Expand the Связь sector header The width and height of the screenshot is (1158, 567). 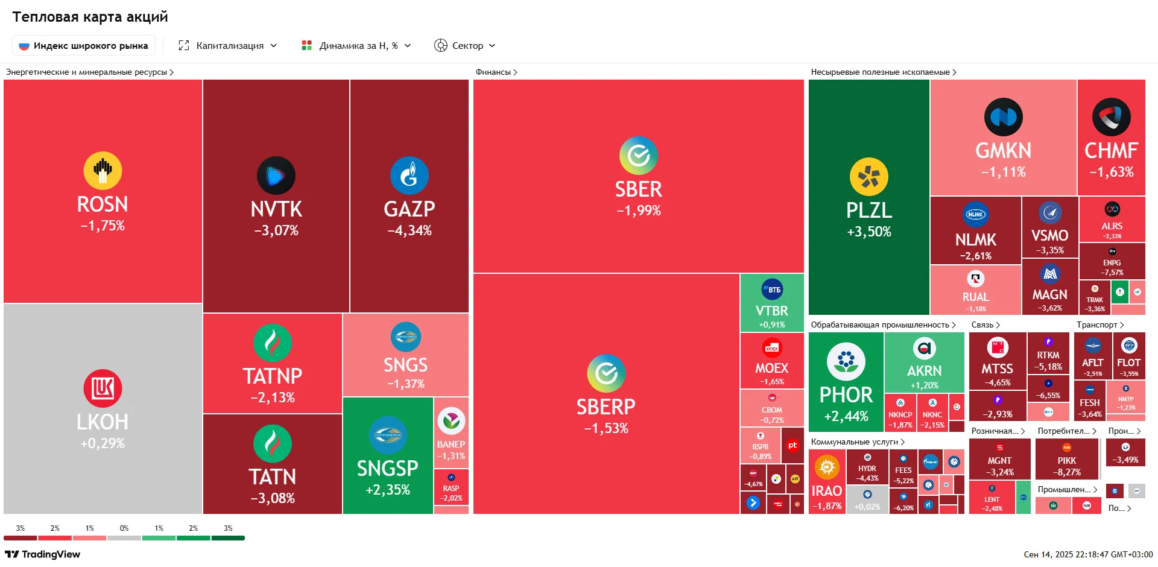986,325
